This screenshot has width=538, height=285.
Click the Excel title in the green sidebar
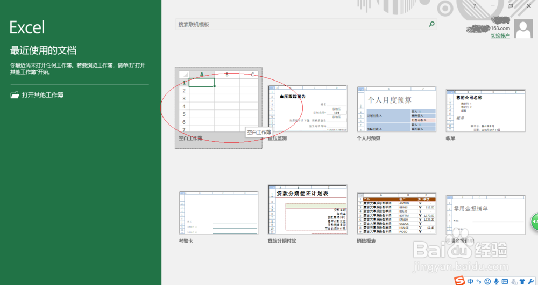pos(27,27)
